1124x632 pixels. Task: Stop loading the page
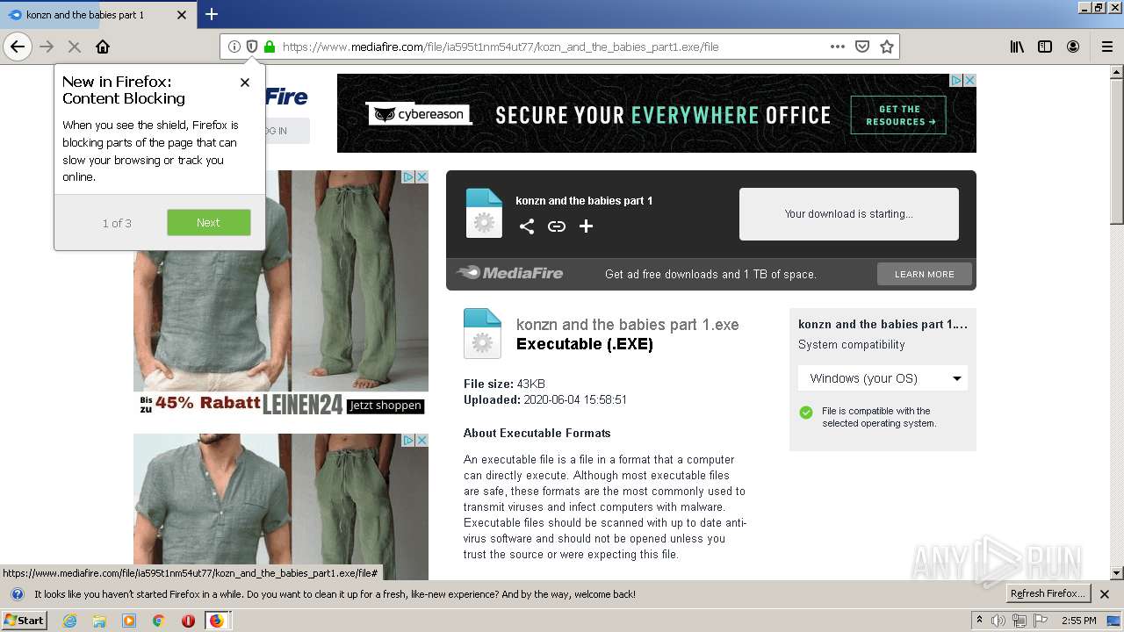[75, 47]
